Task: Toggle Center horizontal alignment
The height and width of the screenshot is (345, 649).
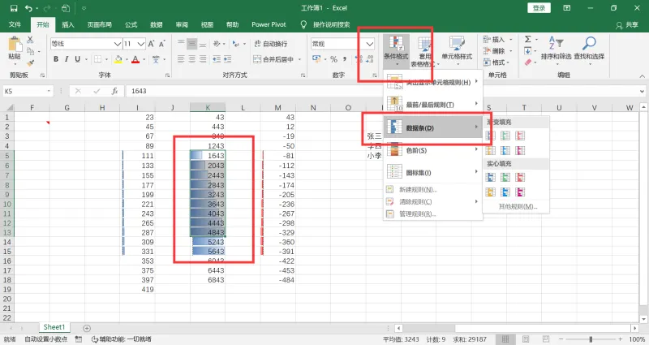Action: click(191, 59)
